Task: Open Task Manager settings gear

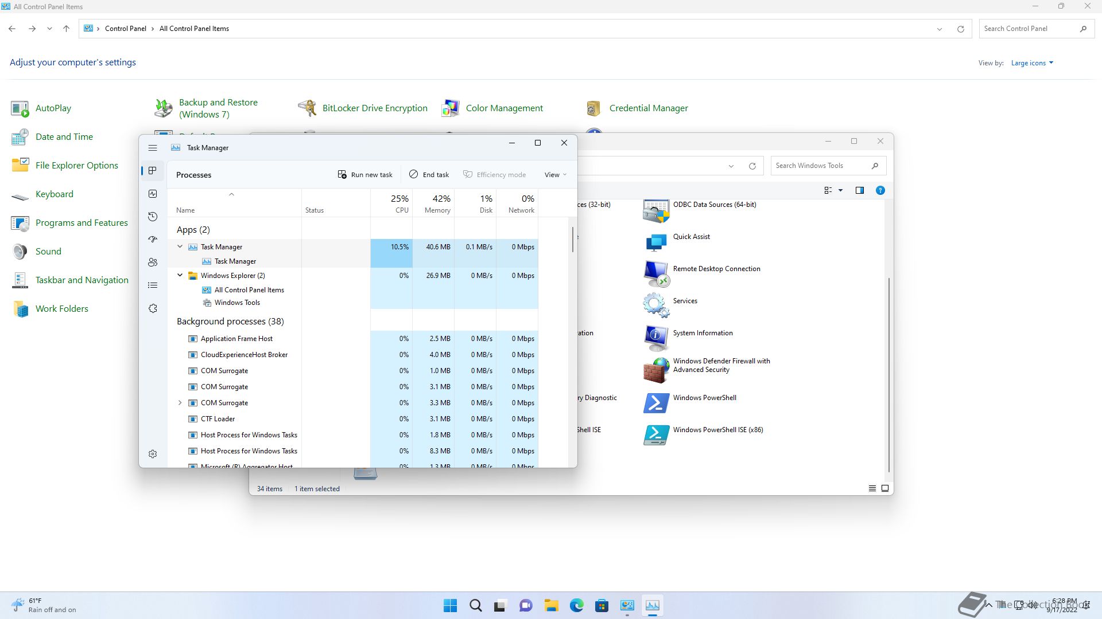Action: click(153, 454)
